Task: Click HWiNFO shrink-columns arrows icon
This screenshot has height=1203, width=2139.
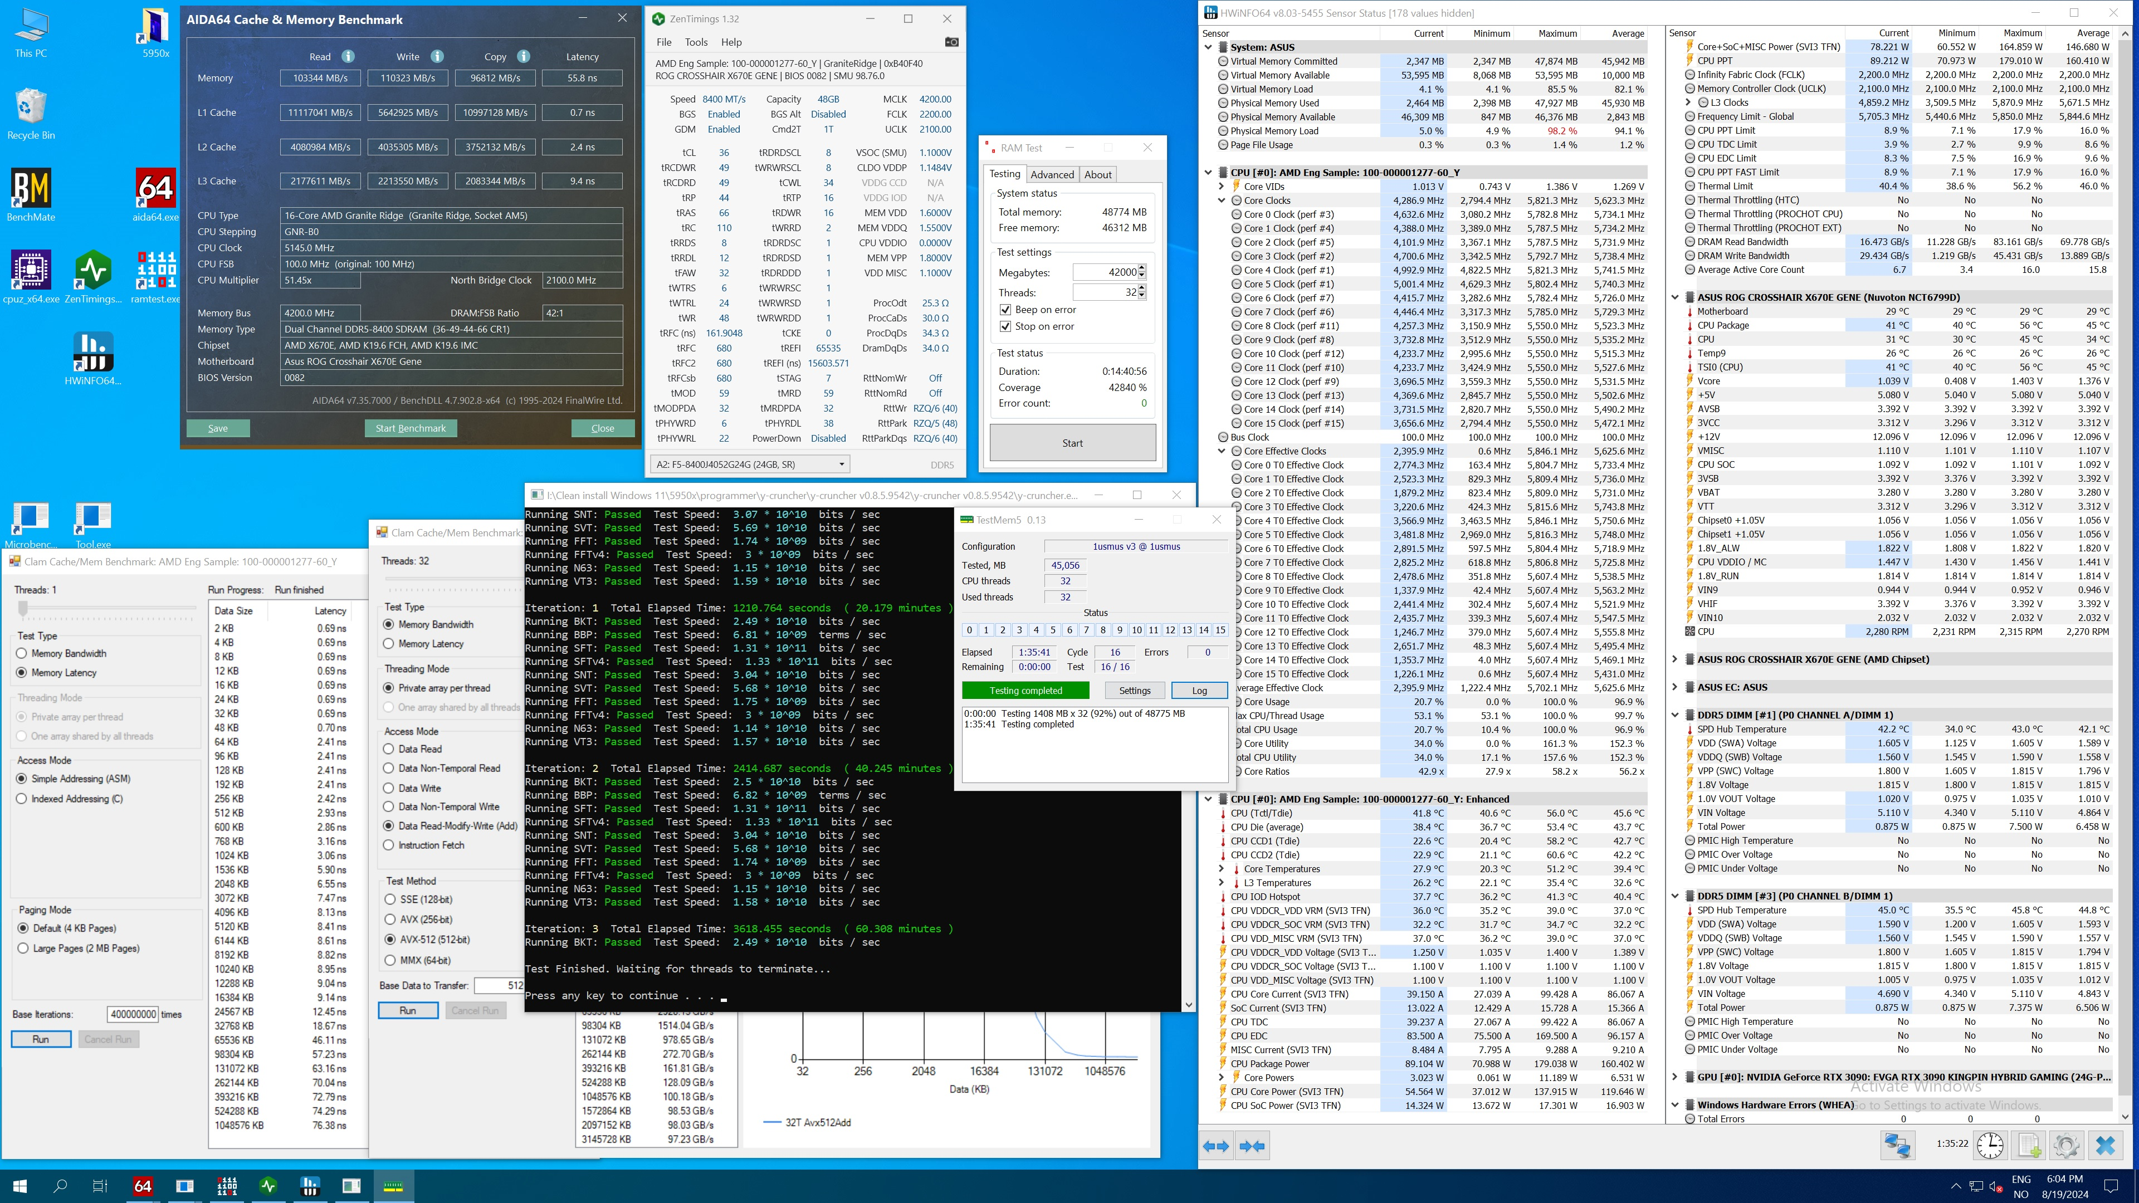Action: tap(1251, 1146)
